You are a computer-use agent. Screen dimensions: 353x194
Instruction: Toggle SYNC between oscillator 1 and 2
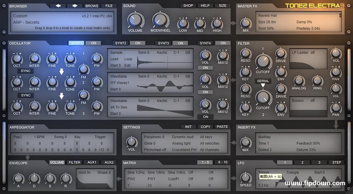point(25,71)
